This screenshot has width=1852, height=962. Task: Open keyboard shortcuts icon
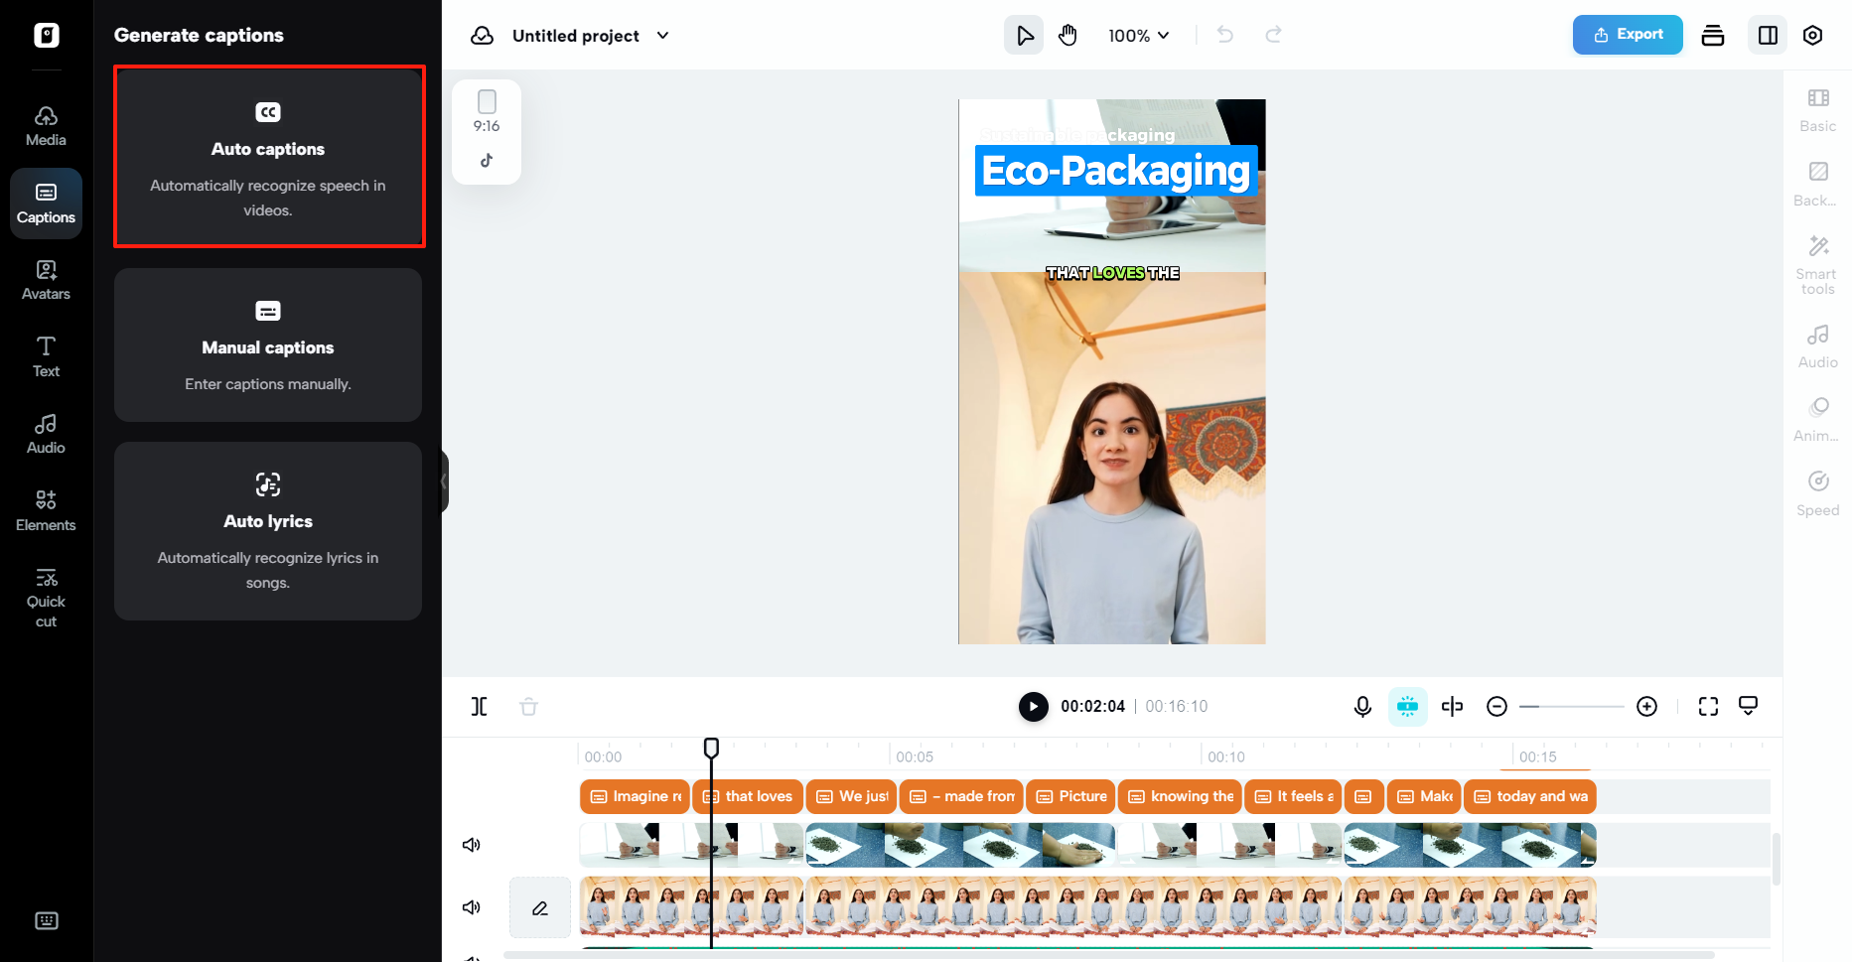pyautogui.click(x=46, y=920)
